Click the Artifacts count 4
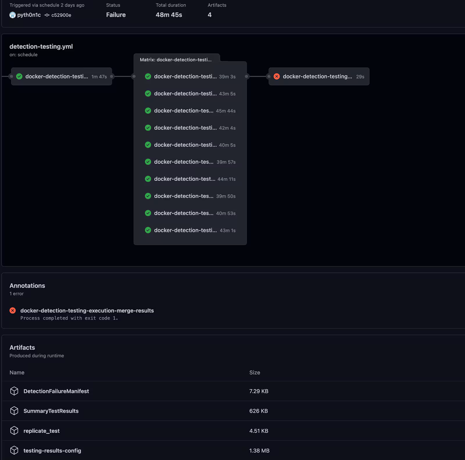 click(x=210, y=15)
